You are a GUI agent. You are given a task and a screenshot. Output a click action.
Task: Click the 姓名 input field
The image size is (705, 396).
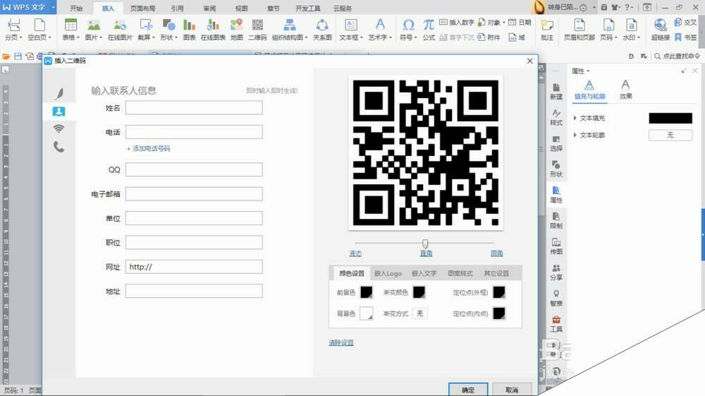pyautogui.click(x=194, y=107)
